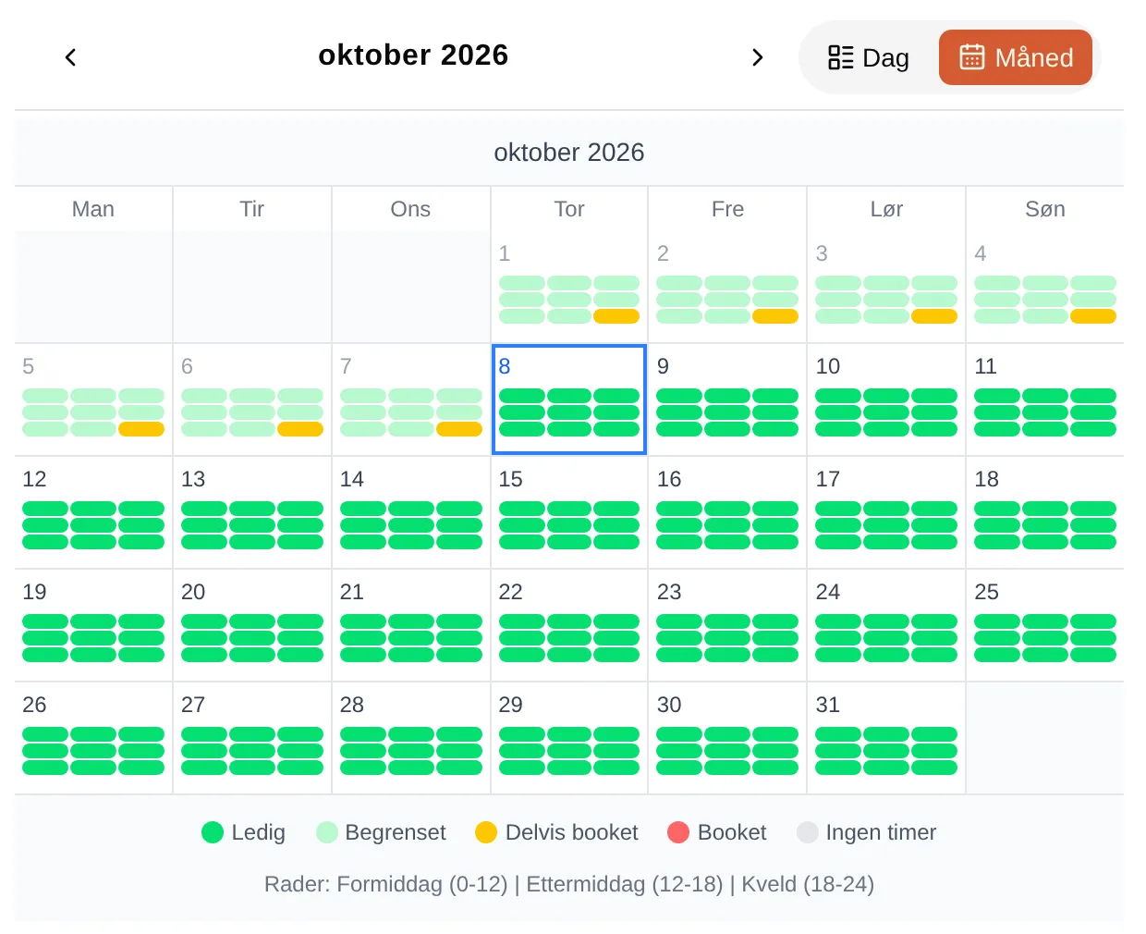
Task: Pick day 6 in the month grid
Action: [252, 399]
